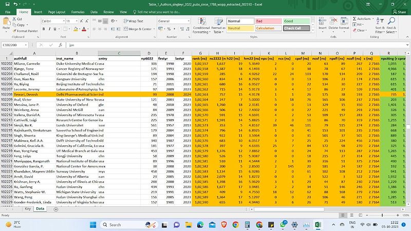Decrease font size with smaller A icon
This screenshot has width=411, height=231.
87,21
